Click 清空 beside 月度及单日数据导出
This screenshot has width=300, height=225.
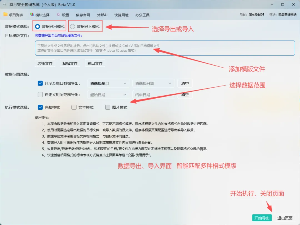point(185,83)
